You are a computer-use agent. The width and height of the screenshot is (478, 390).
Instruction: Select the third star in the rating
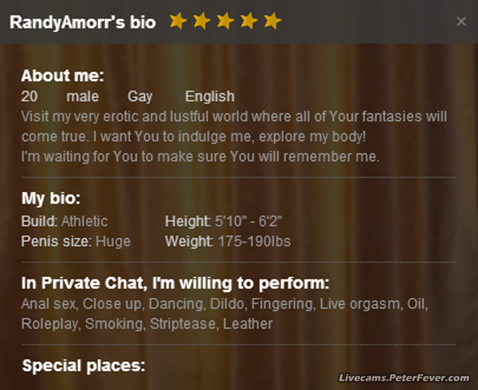point(225,21)
